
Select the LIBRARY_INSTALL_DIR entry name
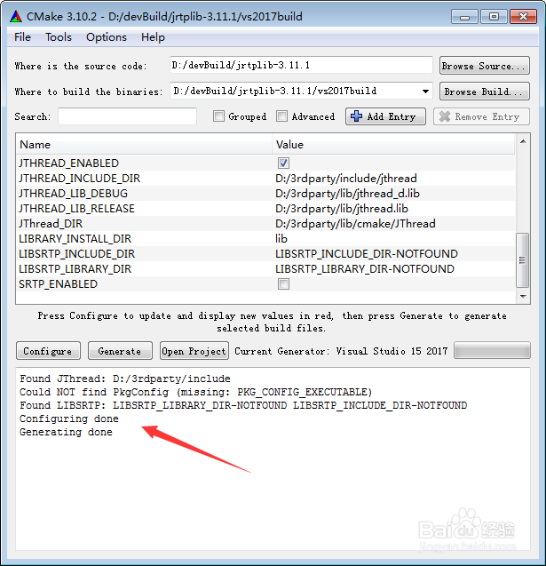pyautogui.click(x=75, y=239)
